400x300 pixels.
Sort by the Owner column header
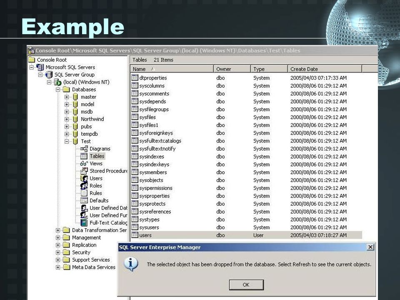pos(232,69)
